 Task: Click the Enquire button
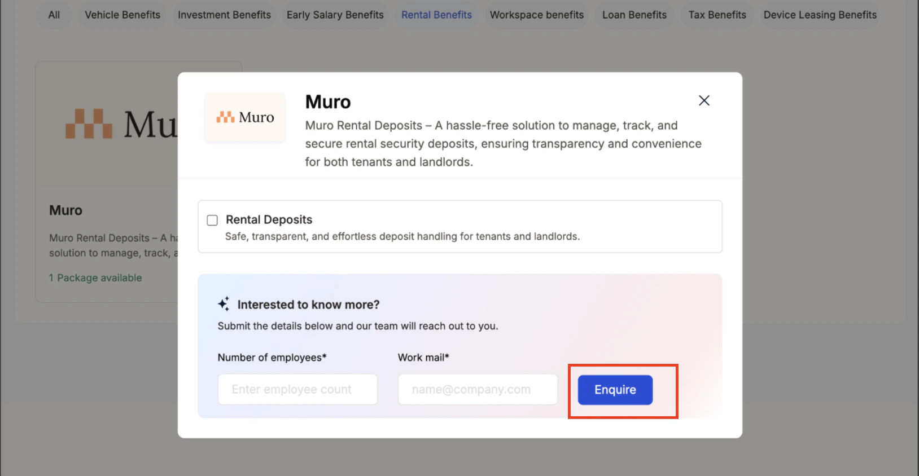click(615, 390)
